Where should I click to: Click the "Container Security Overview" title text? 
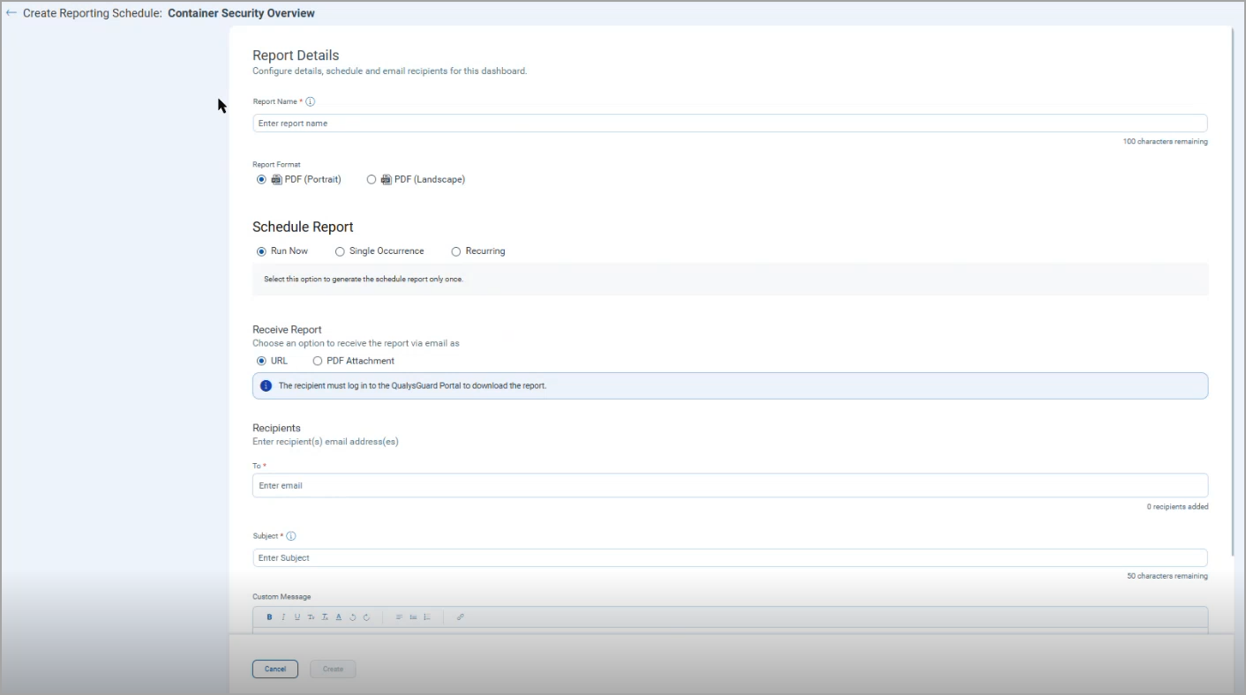[x=241, y=13]
